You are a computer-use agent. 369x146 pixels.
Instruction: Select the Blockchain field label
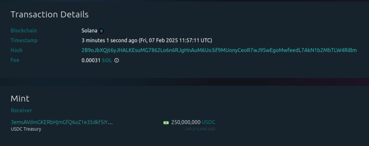(24, 31)
